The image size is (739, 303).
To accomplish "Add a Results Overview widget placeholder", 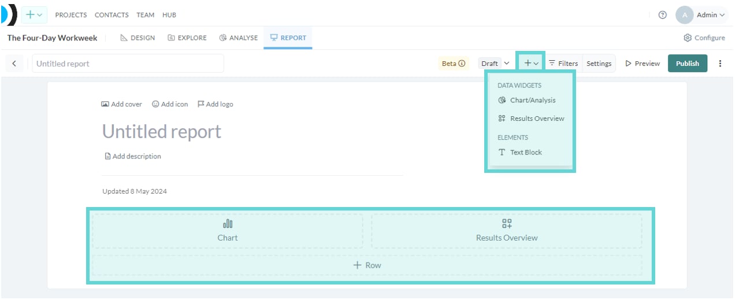I will point(507,231).
